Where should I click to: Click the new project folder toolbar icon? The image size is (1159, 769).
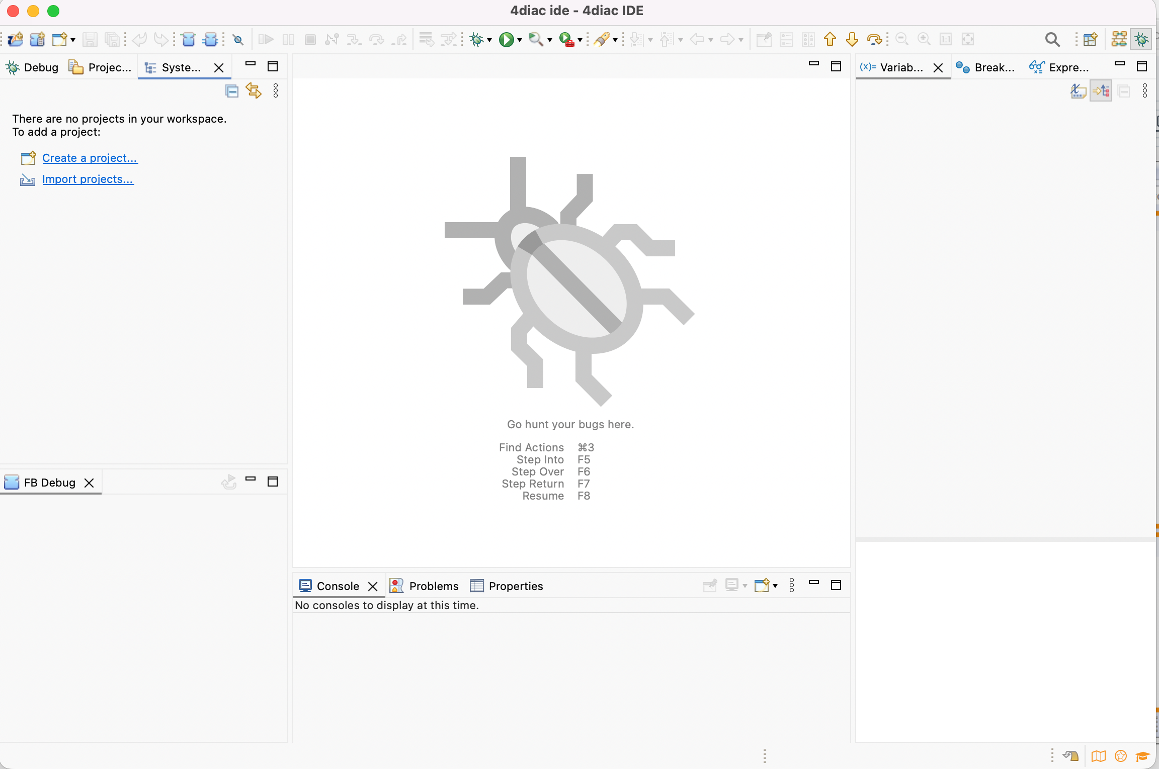tap(16, 39)
